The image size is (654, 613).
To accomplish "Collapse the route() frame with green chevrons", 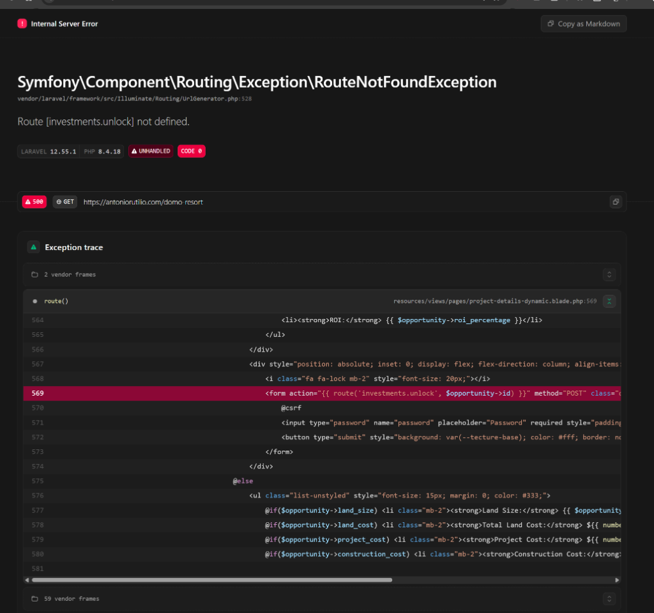I will (609, 301).
